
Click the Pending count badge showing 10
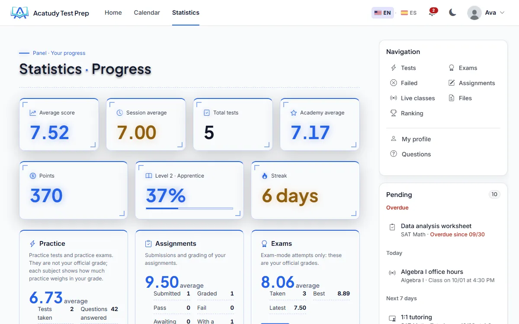coord(494,194)
